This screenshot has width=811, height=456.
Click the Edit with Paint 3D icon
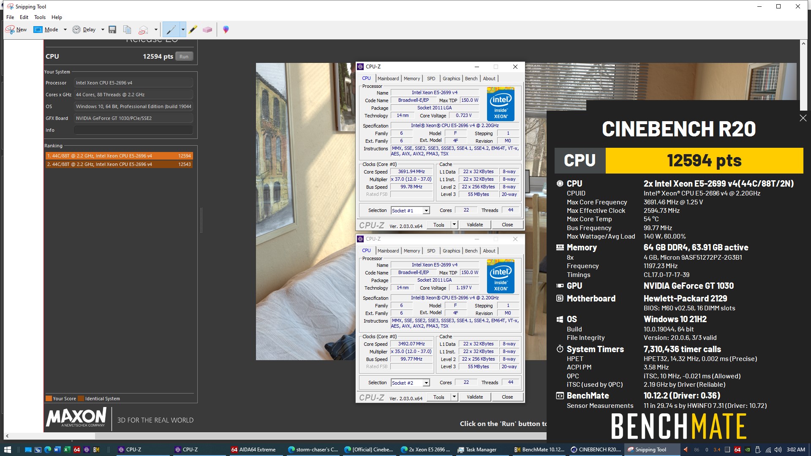pyautogui.click(x=226, y=30)
